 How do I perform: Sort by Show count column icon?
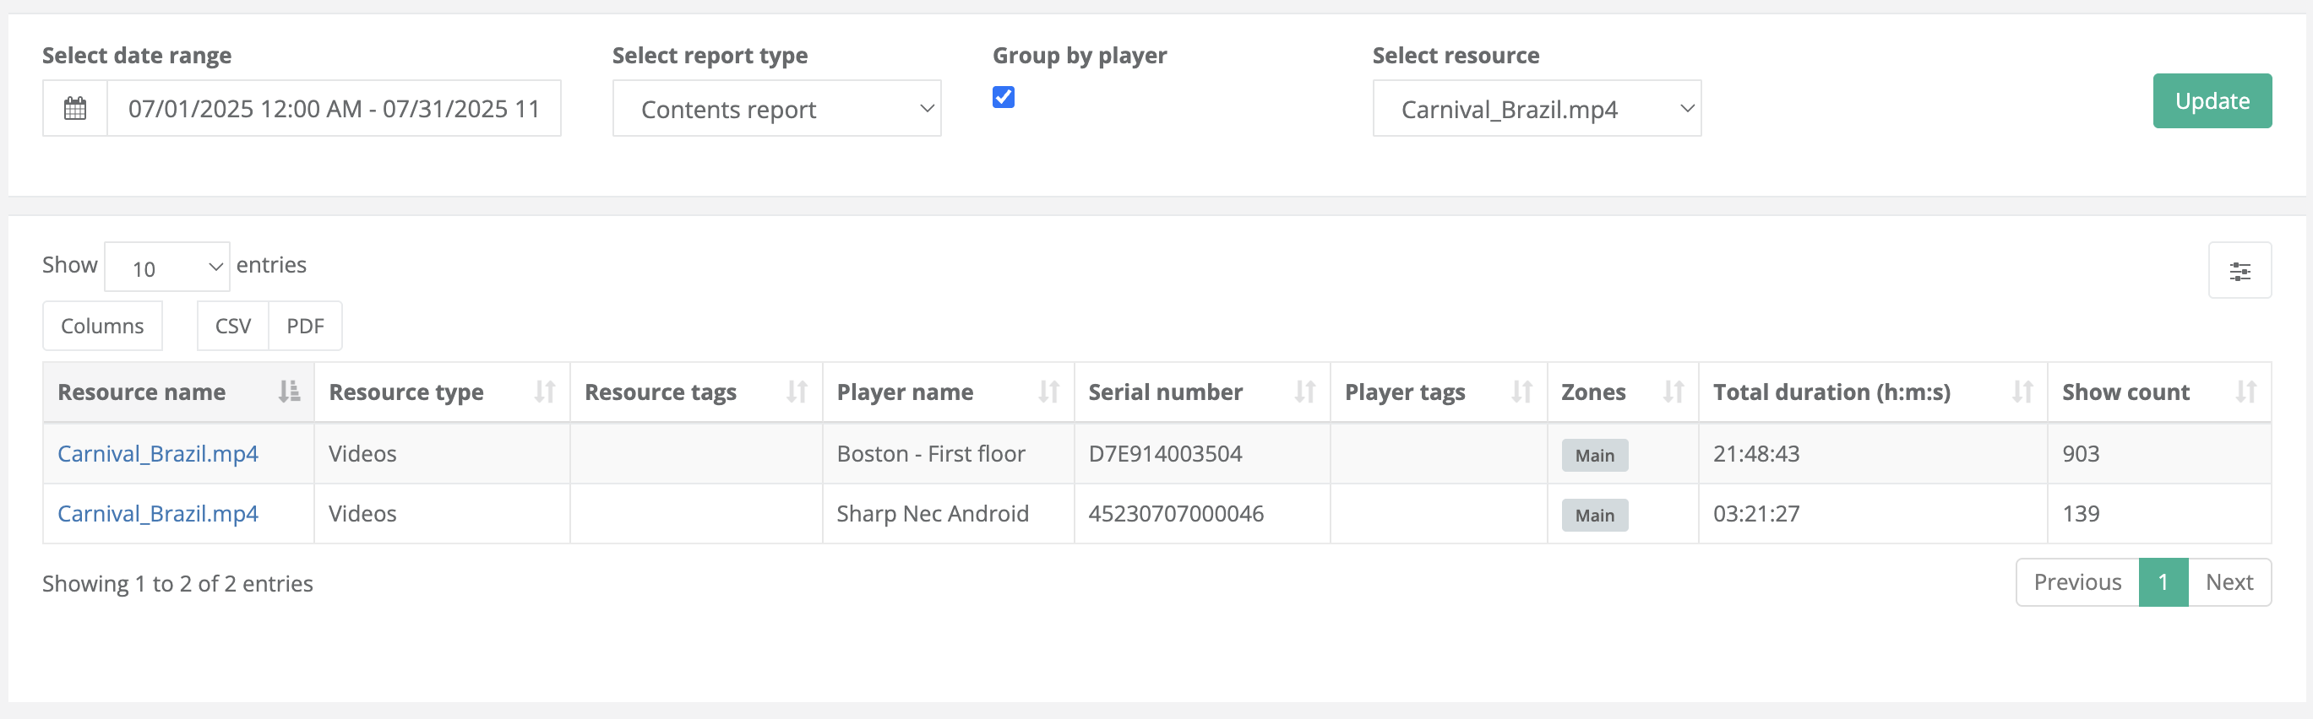2245,392
